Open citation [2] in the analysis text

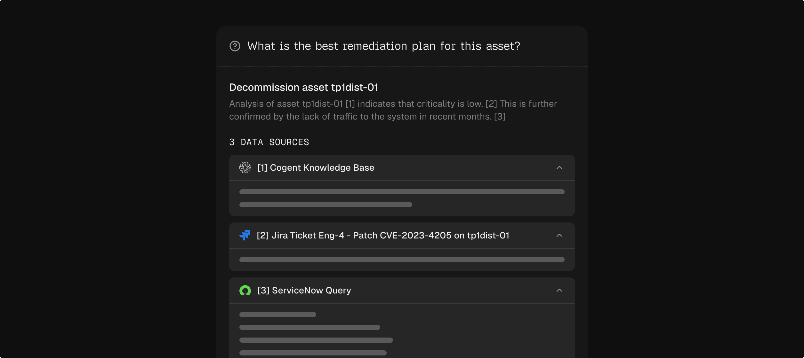[x=491, y=104]
